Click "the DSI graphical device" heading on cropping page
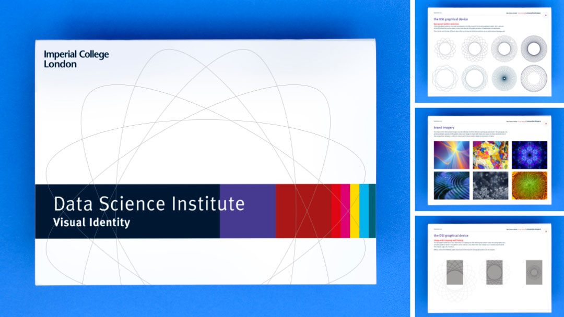Image resolution: width=564 pixels, height=317 pixels. [x=451, y=236]
